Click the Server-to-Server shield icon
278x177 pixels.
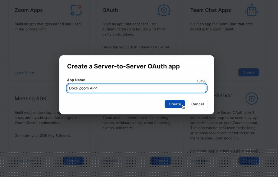click(252, 99)
